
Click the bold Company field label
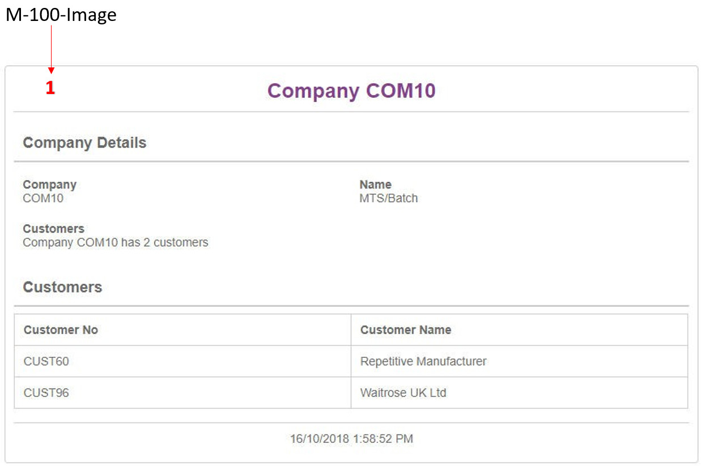49,185
